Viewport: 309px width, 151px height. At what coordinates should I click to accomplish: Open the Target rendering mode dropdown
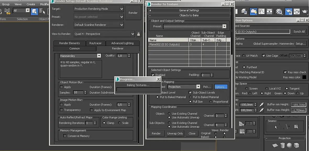(x=99, y=9)
